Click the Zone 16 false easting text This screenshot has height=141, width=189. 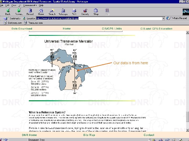coord(40,88)
